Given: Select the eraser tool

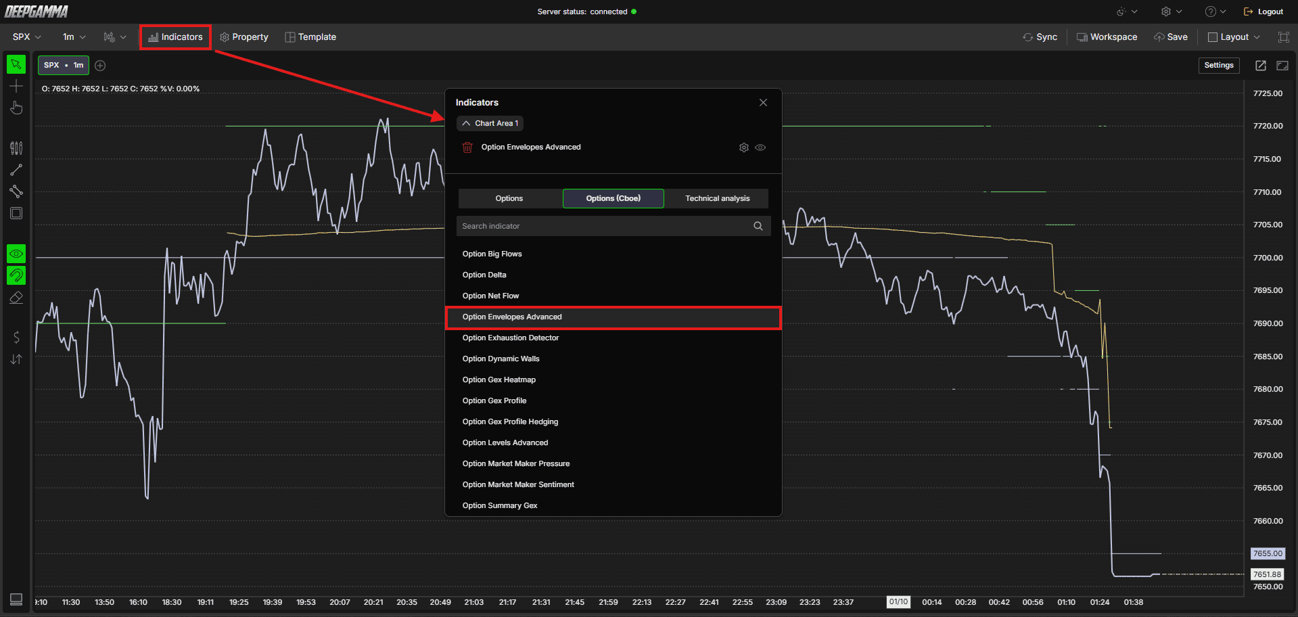Looking at the screenshot, I should tap(16, 298).
